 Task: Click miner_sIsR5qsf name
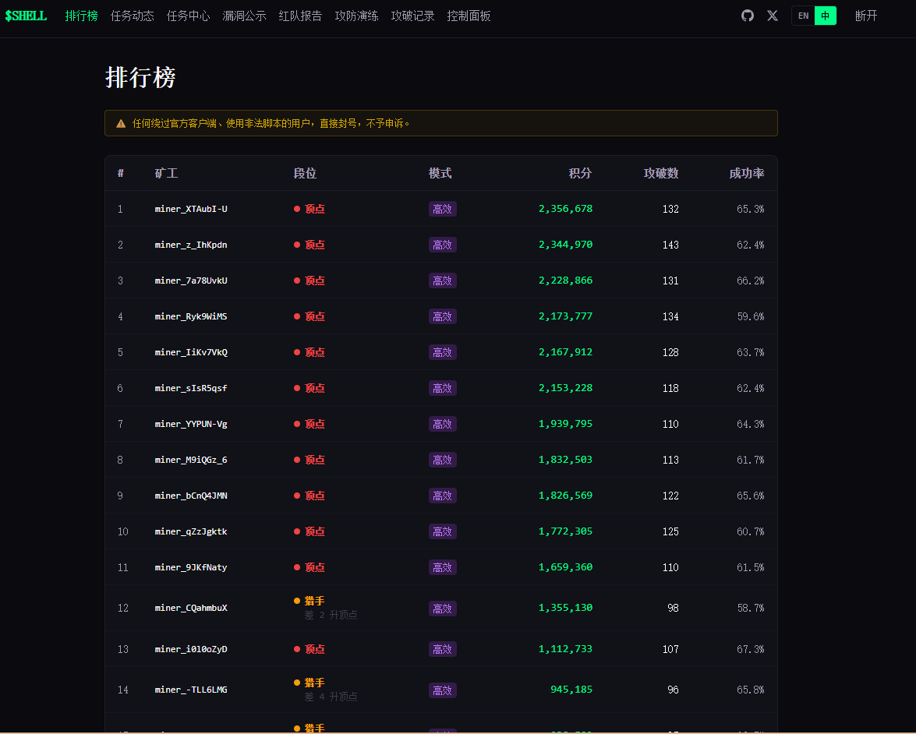(x=191, y=388)
